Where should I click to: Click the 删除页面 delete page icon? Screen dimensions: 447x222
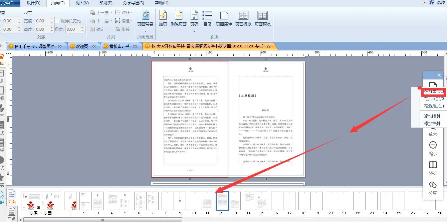pyautogui.click(x=178, y=15)
